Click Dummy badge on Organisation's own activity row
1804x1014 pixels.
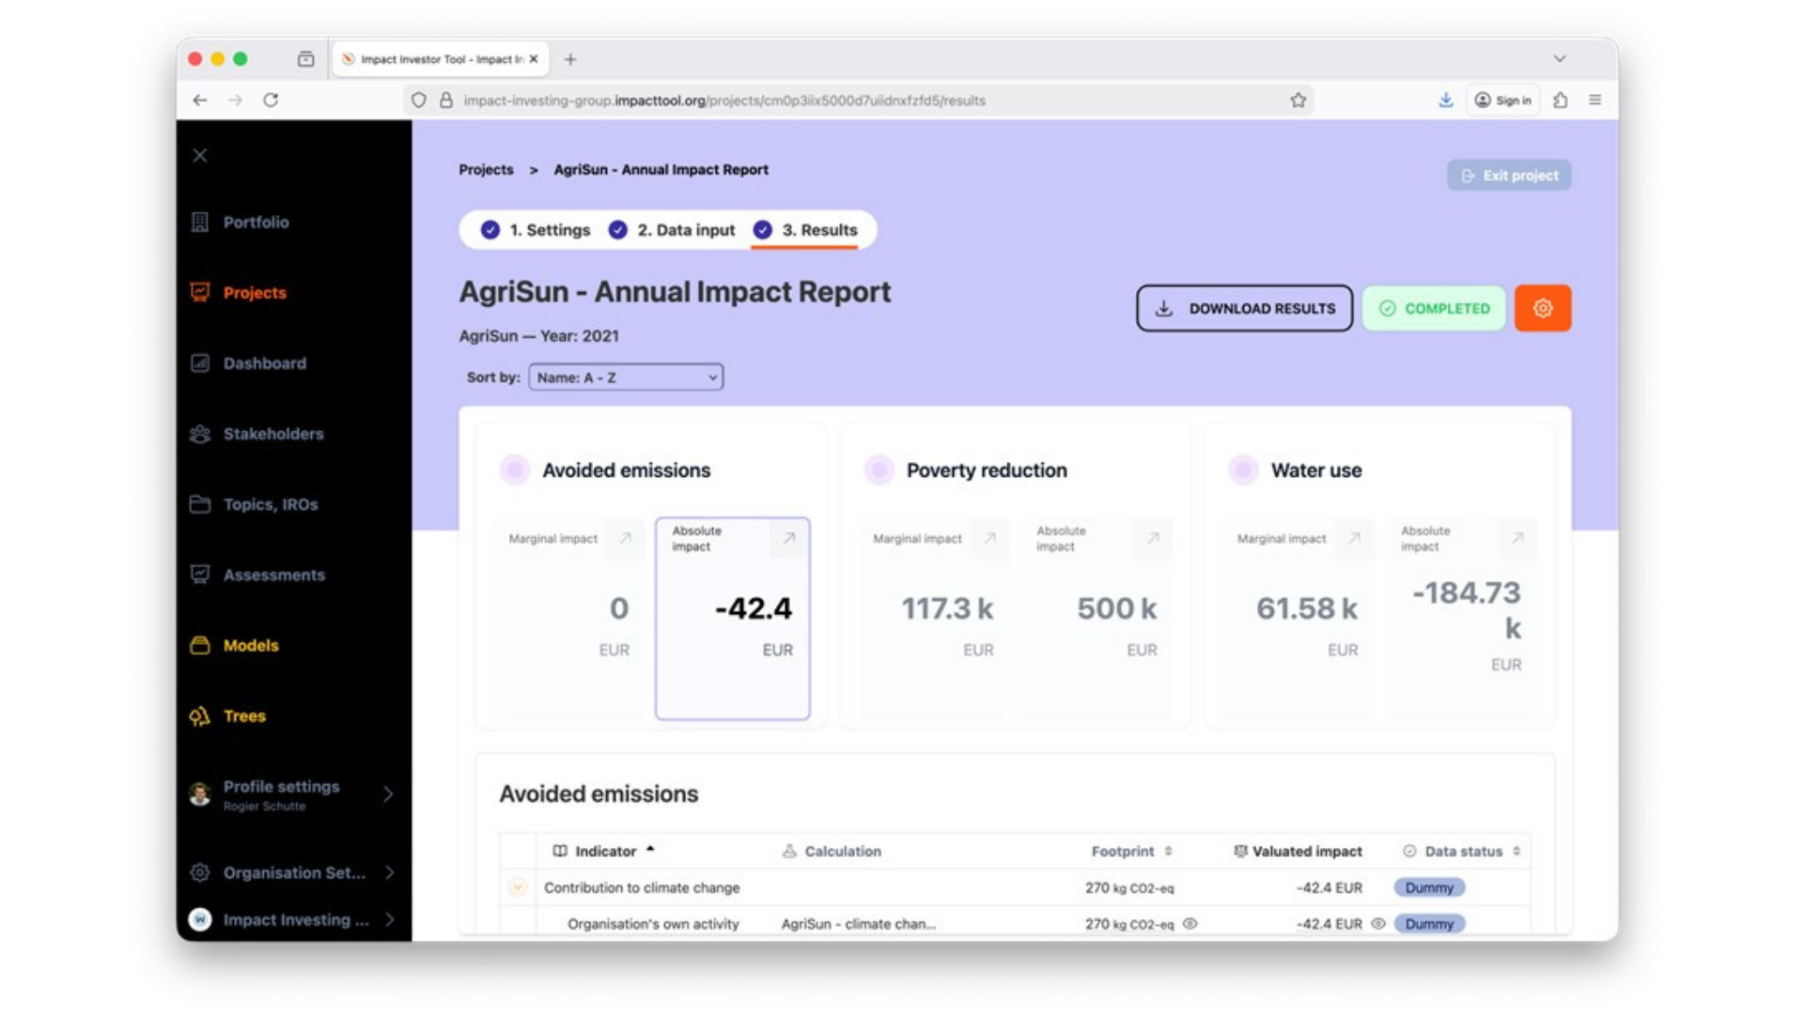(x=1429, y=924)
